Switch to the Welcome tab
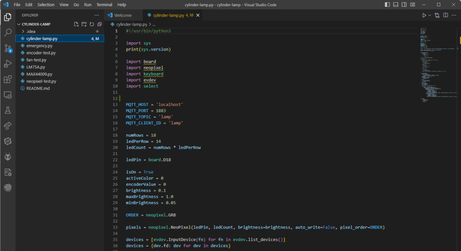This screenshot has width=461, height=251. pos(123,15)
